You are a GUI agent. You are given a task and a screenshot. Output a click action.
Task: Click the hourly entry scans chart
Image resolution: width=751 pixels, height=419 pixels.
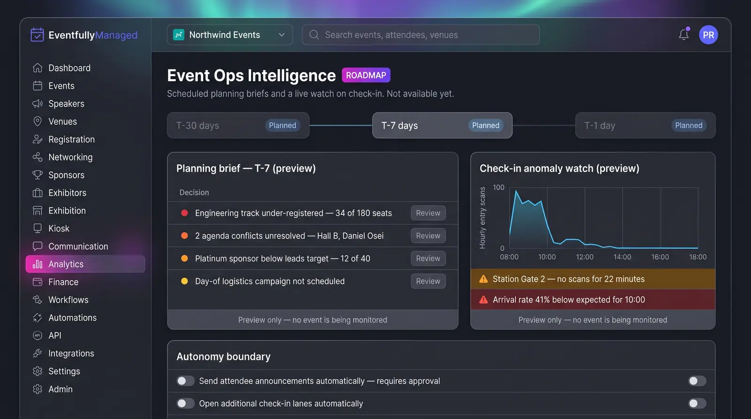tap(604, 218)
